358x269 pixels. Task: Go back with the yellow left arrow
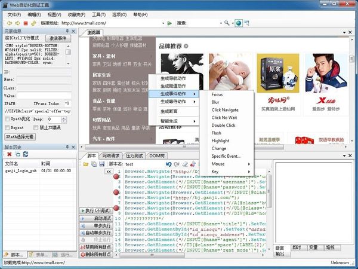point(10,23)
